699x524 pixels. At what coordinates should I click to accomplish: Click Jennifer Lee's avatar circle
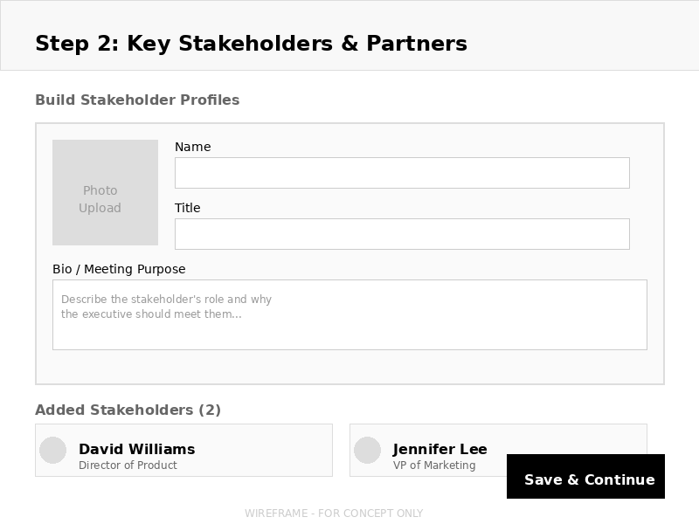pyautogui.click(x=367, y=450)
